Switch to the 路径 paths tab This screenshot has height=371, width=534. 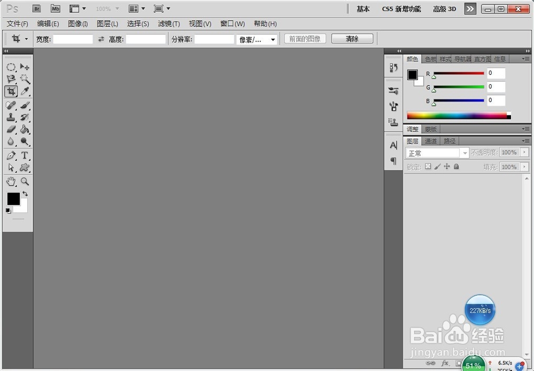[x=450, y=141]
